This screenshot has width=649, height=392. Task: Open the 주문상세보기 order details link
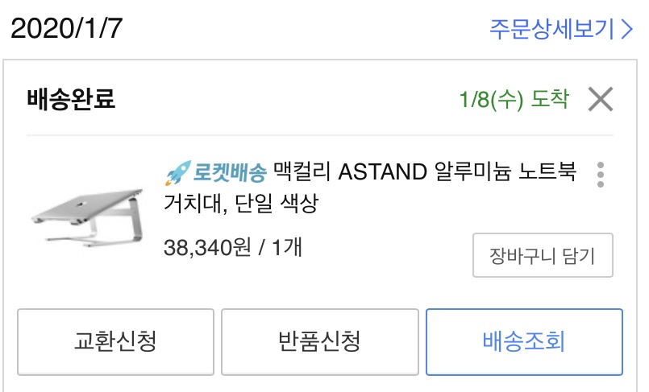coord(561,29)
